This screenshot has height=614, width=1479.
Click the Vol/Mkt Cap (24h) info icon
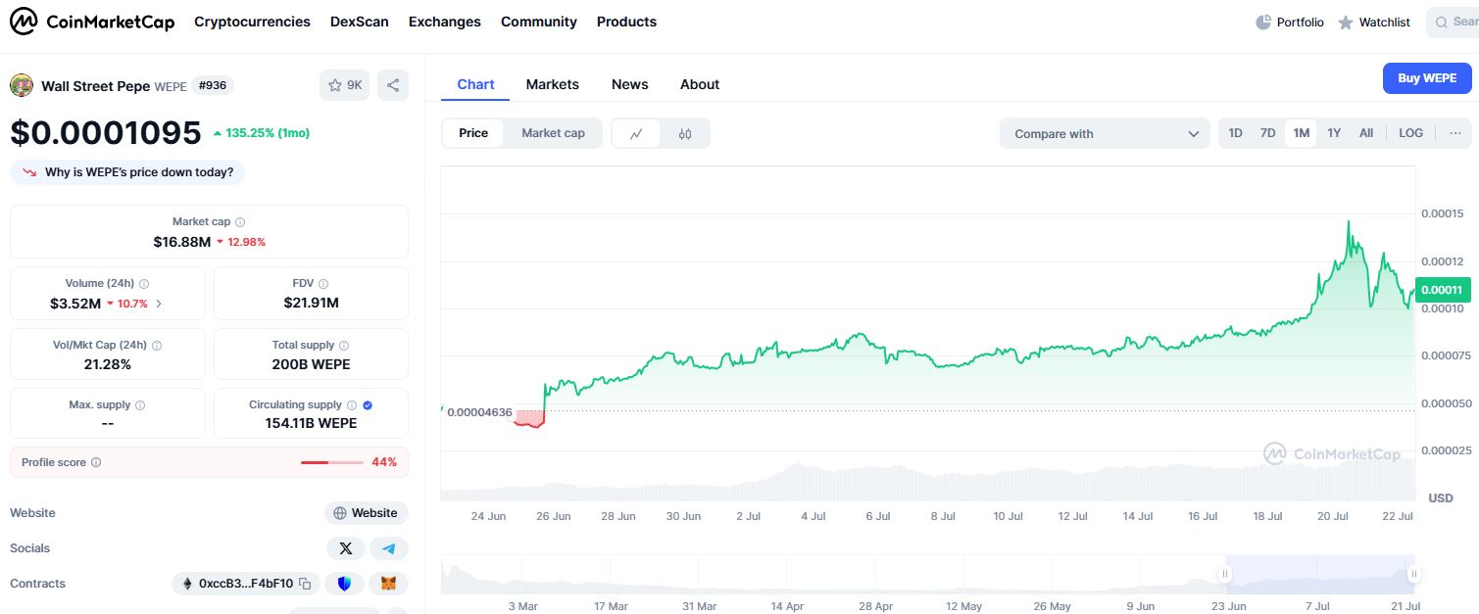point(157,345)
